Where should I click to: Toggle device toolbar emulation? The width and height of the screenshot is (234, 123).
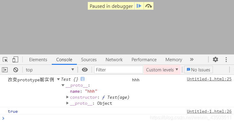click(x=15, y=60)
